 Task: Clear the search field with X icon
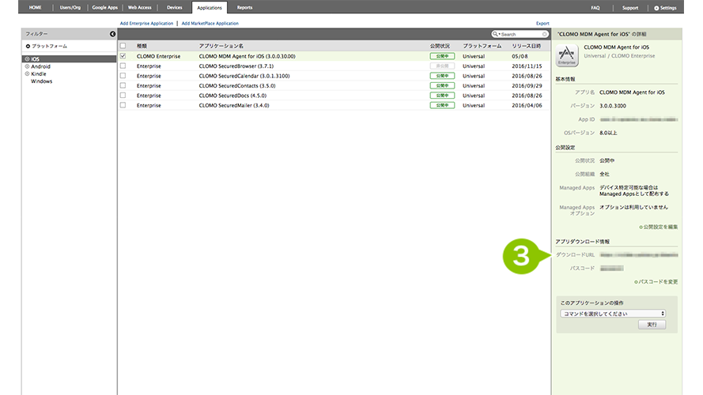point(544,34)
